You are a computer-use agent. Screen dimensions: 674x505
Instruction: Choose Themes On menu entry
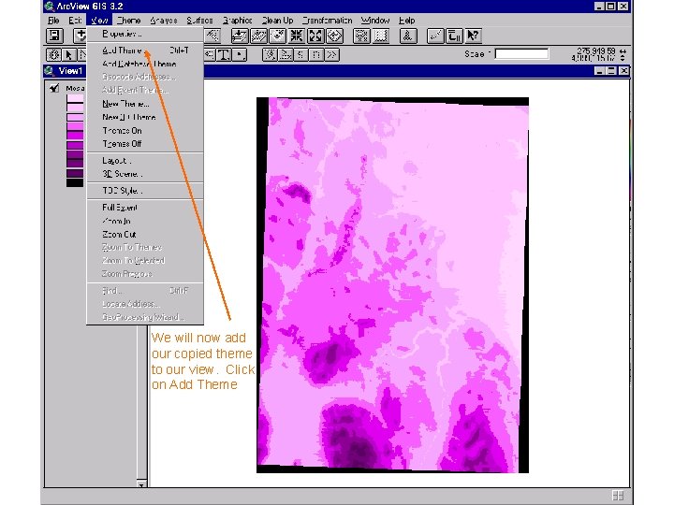(145, 131)
